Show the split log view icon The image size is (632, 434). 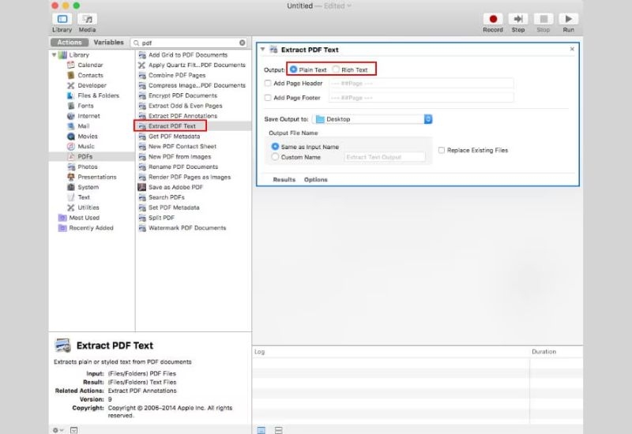pos(279,430)
